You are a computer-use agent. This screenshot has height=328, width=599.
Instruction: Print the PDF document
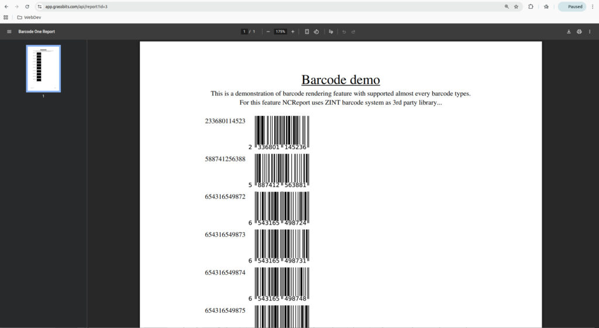pos(579,32)
